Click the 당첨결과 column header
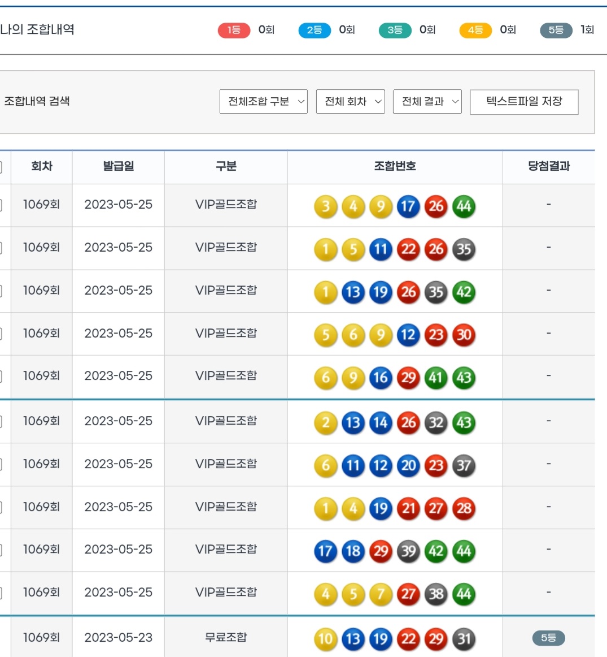607x657 pixels. pos(548,166)
